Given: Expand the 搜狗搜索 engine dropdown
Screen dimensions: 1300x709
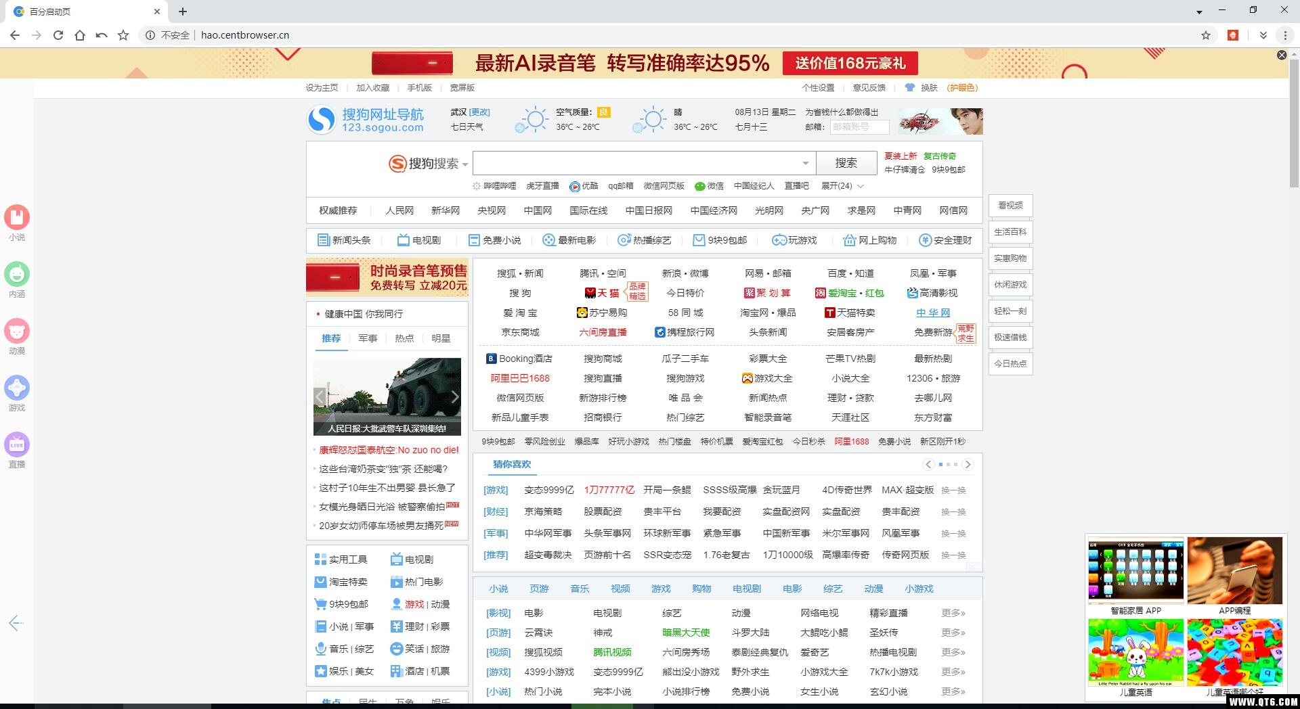Looking at the screenshot, I should (464, 164).
